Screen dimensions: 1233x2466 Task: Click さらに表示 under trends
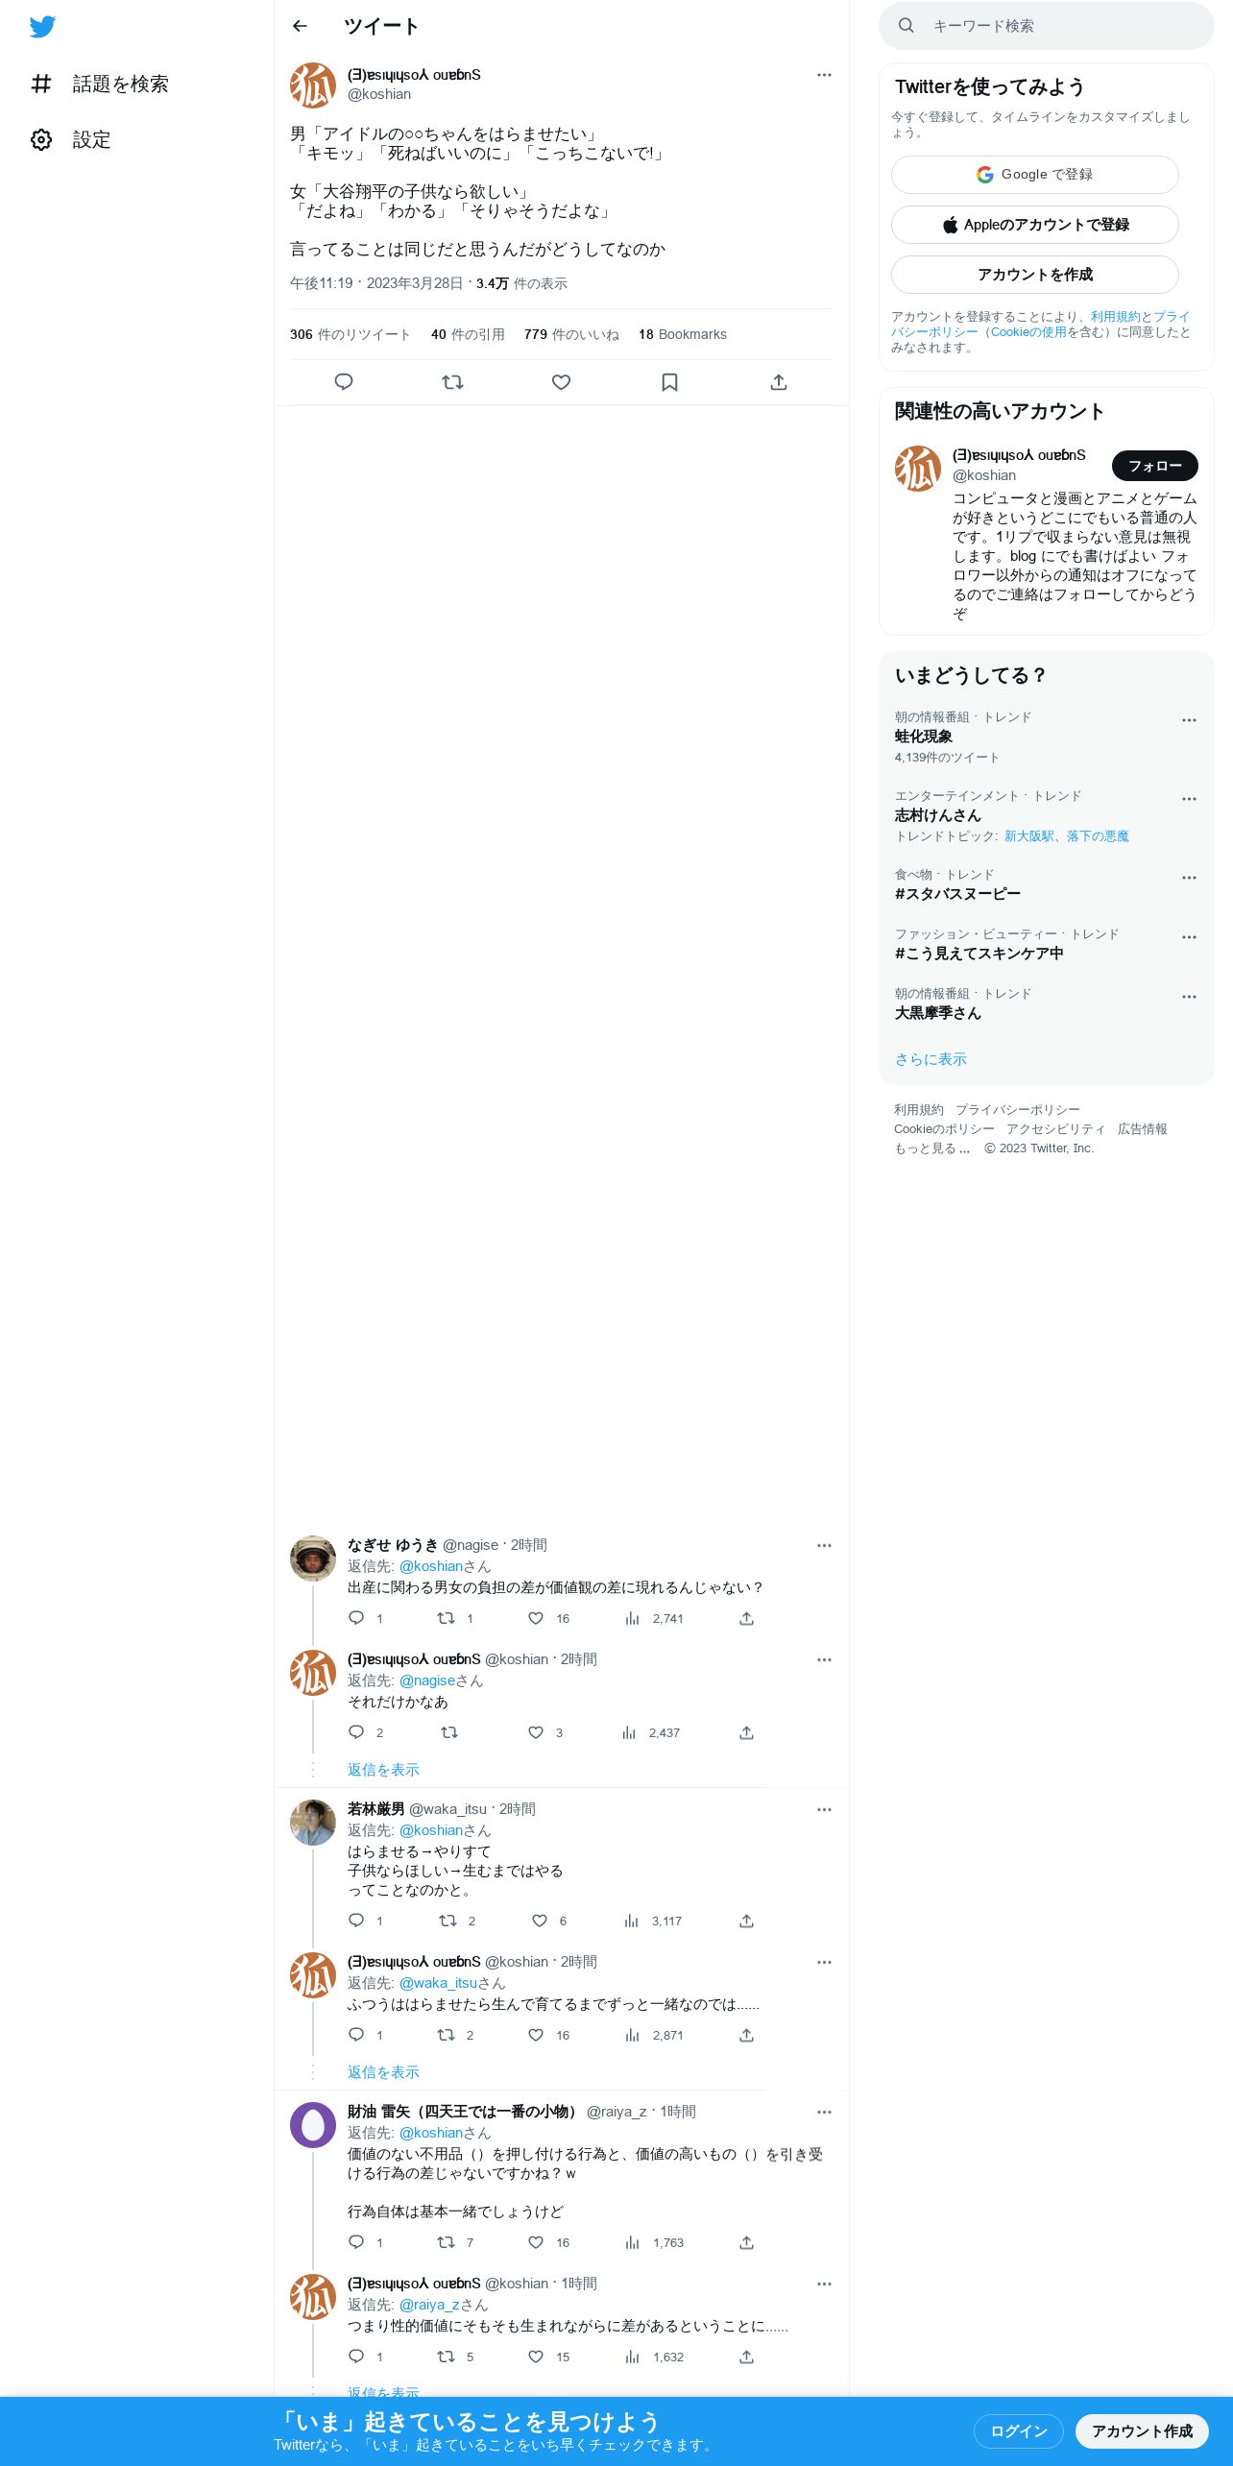point(931,1059)
